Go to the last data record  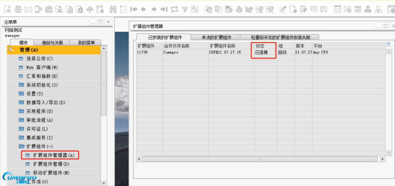[164, 9]
